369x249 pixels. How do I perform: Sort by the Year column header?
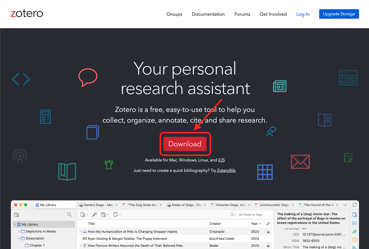256,223
